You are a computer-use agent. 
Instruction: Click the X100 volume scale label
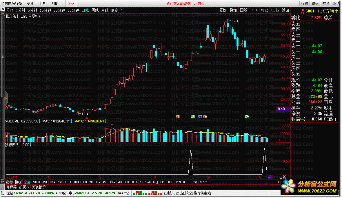pyautogui.click(x=280, y=140)
